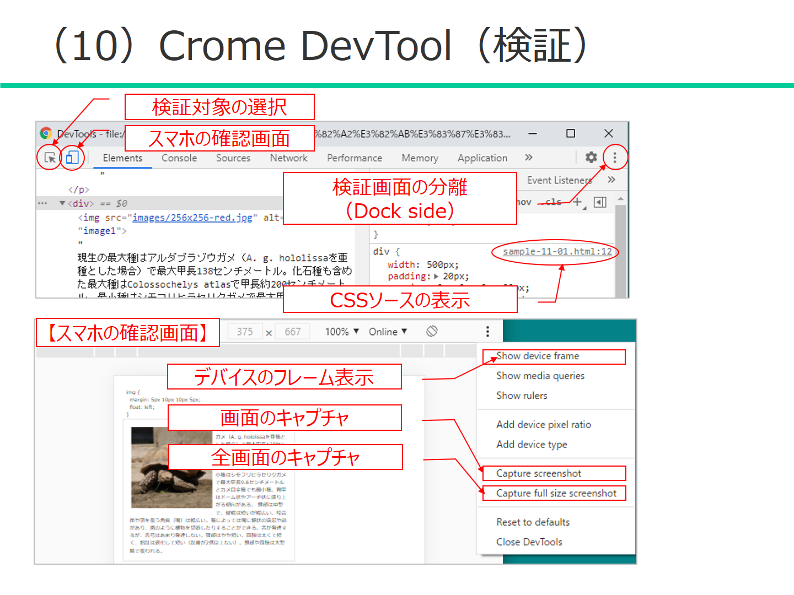Enable Show media queries

(540, 376)
